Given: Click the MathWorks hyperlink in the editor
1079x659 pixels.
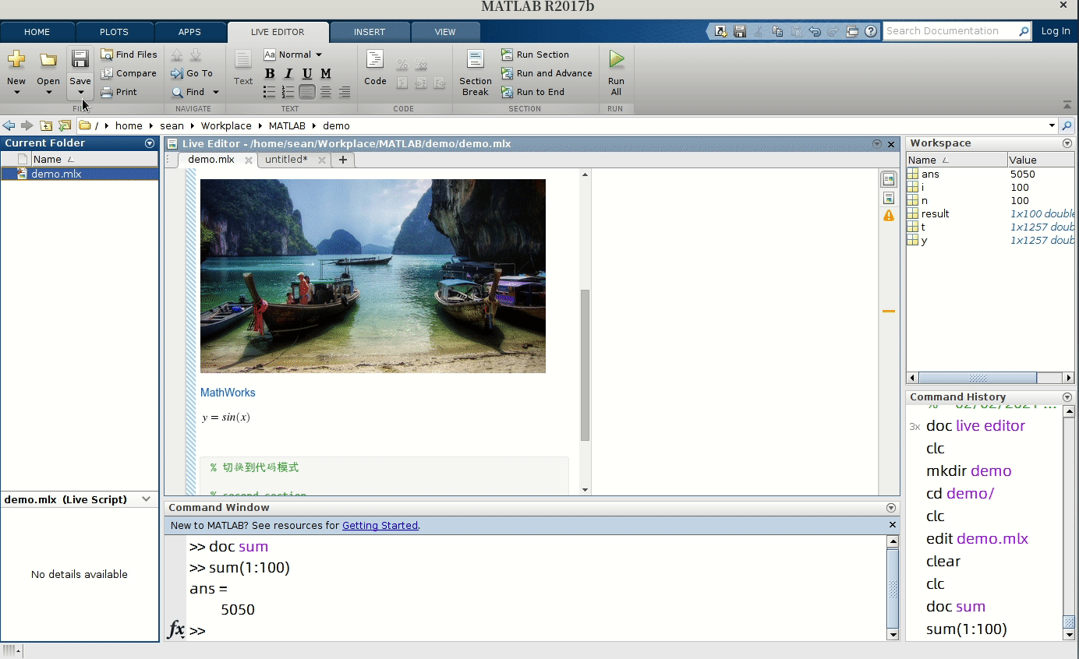Looking at the screenshot, I should [228, 393].
